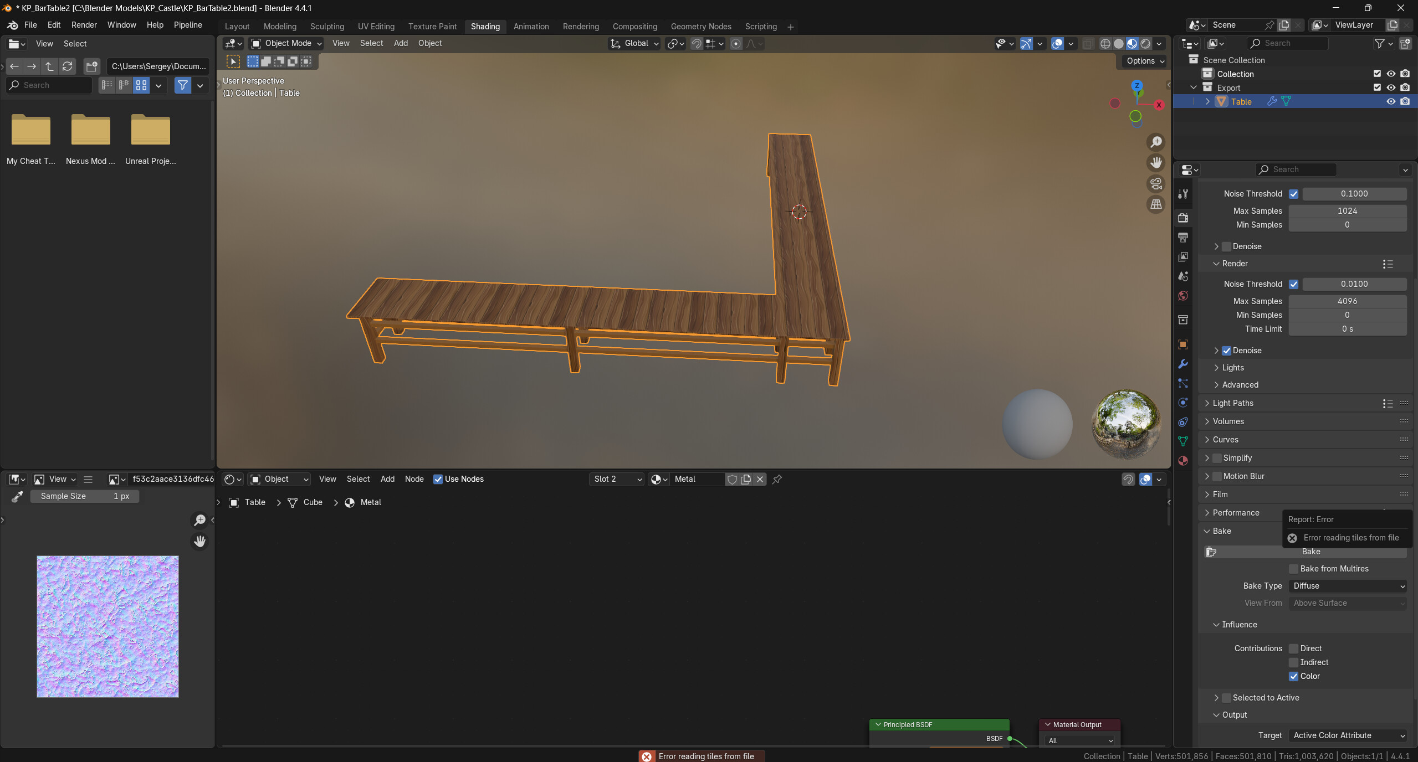Toggle fake user shield for the Metal material

coord(732,480)
